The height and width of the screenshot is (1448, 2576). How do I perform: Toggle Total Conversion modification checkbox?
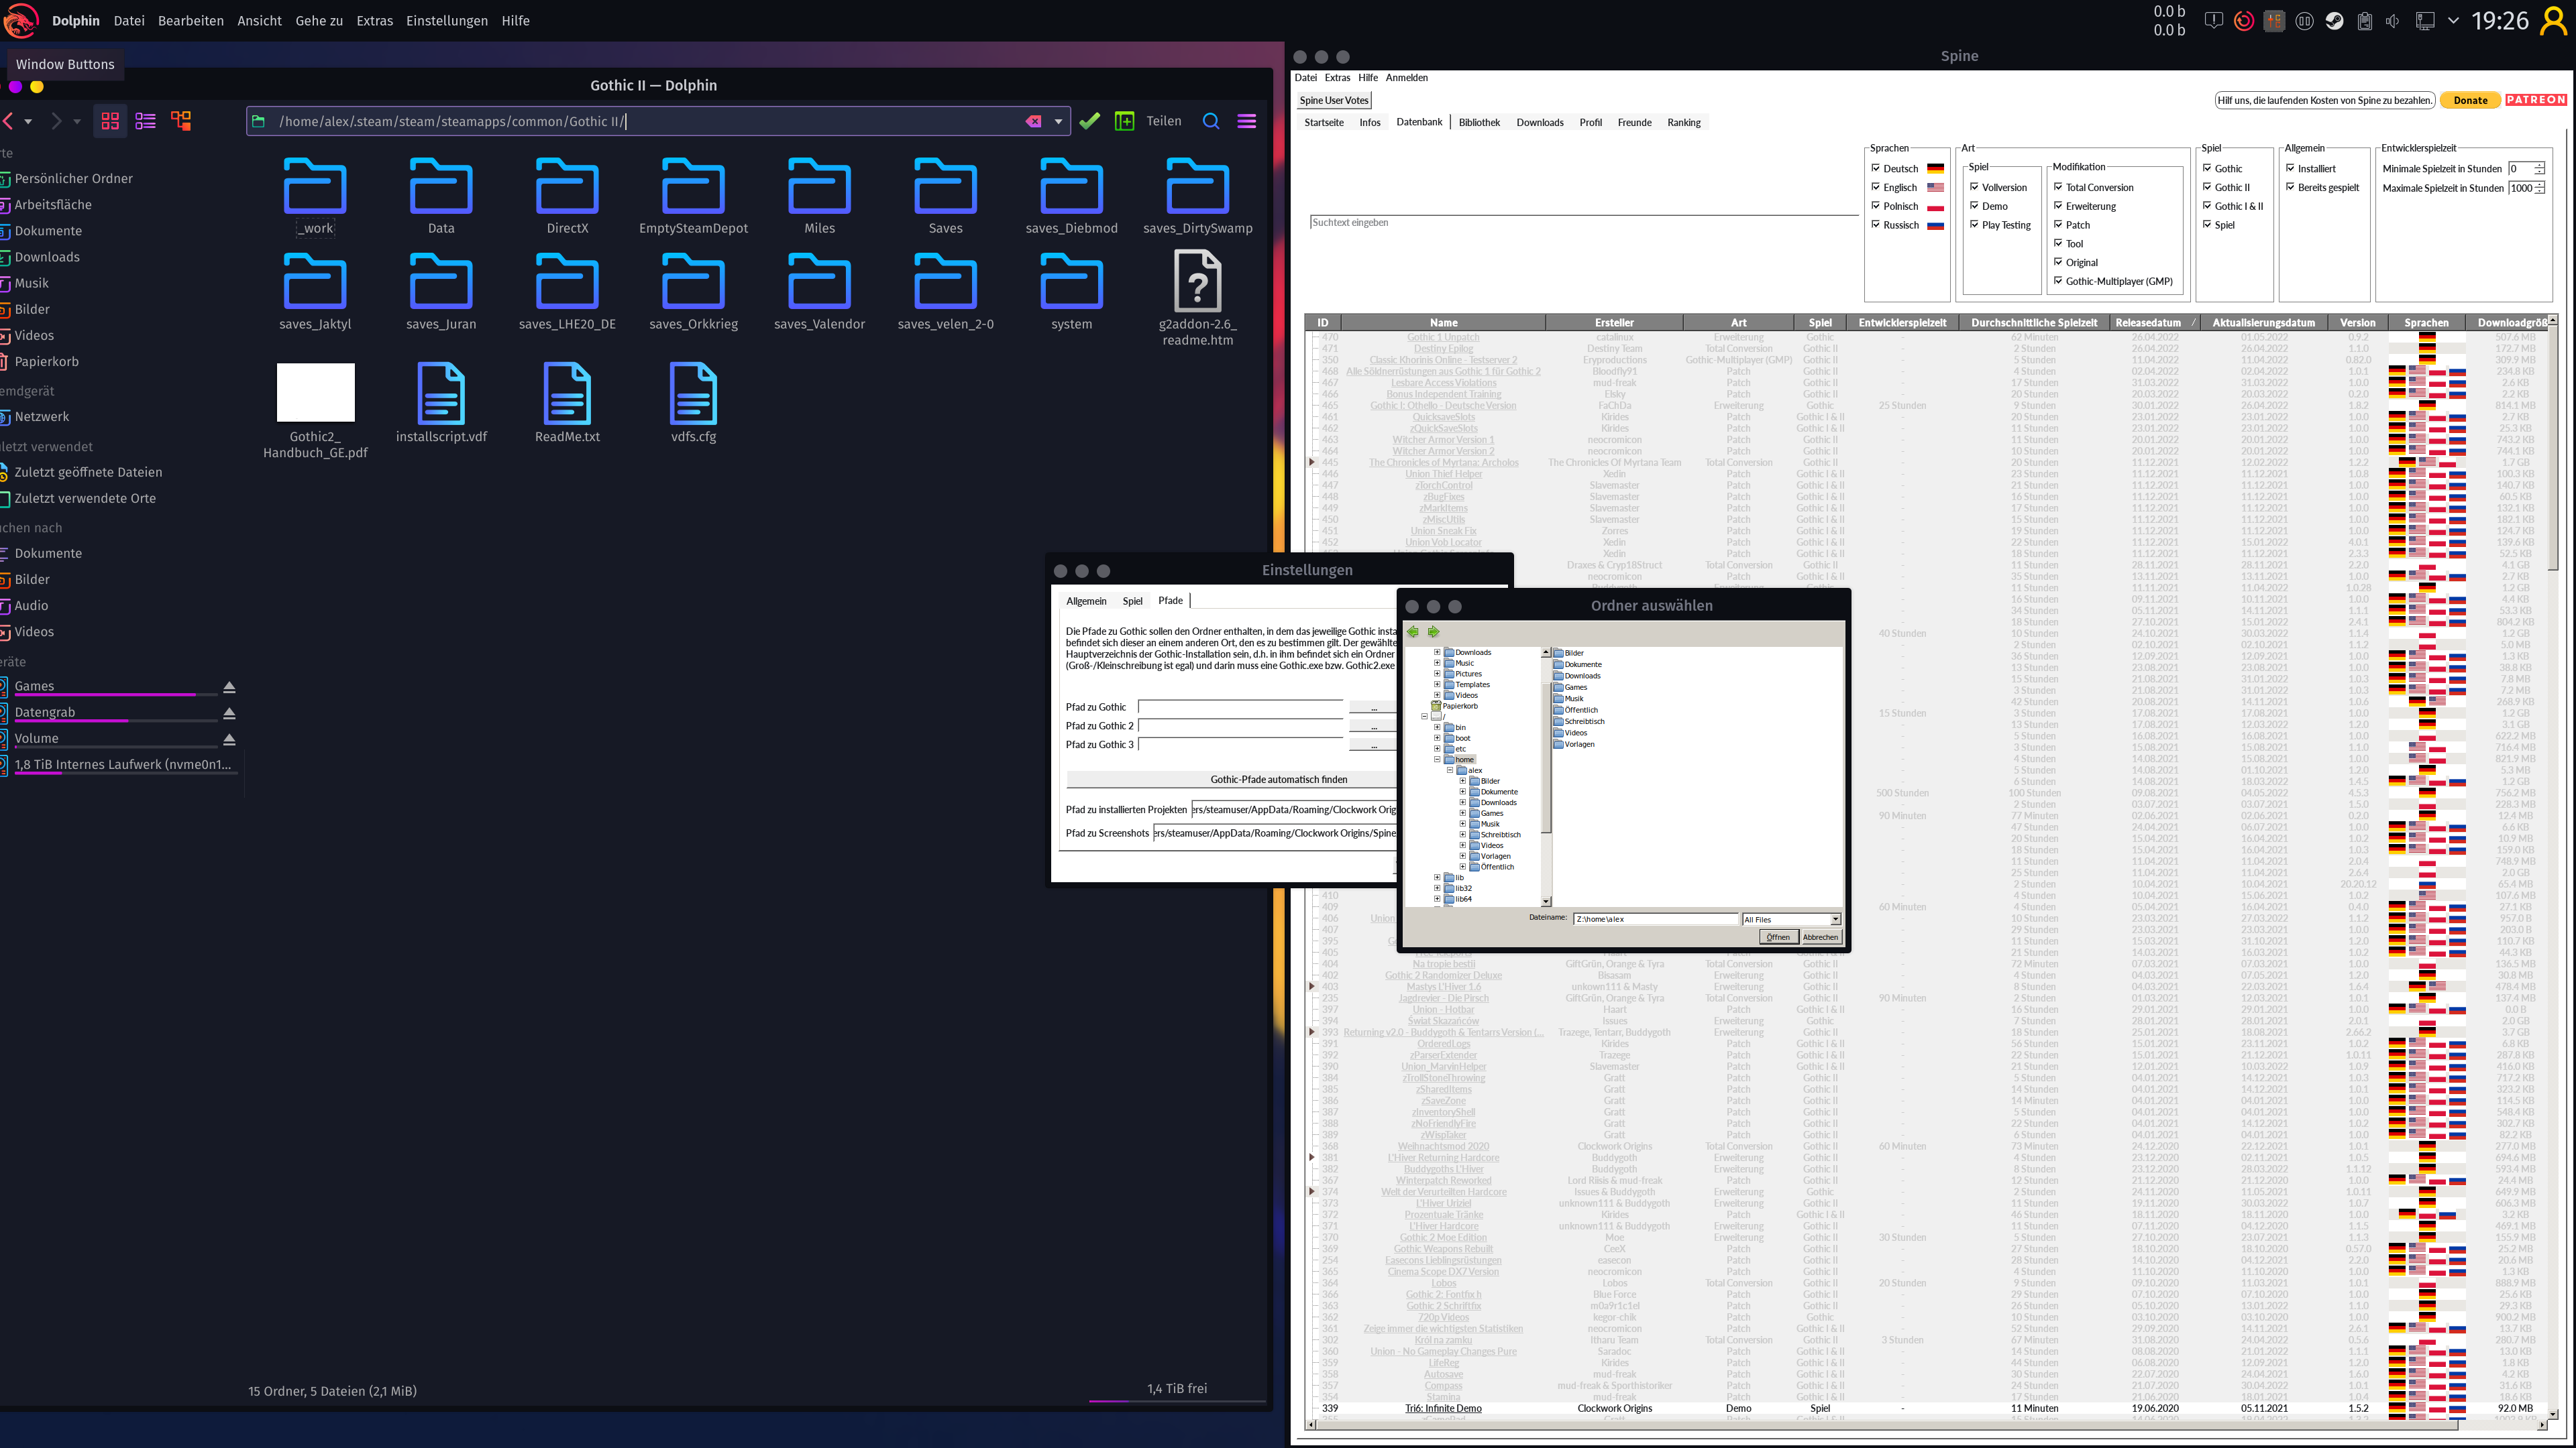(x=2058, y=187)
